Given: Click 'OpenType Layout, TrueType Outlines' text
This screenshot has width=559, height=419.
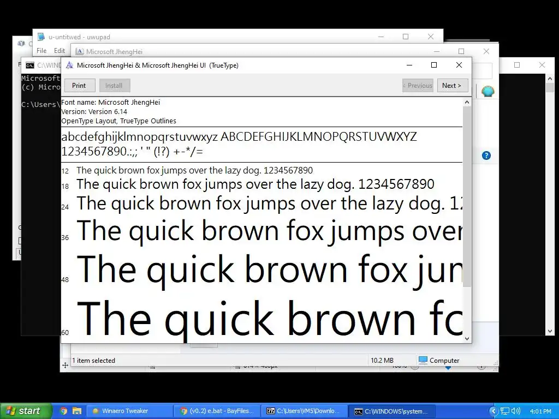Looking at the screenshot, I should [118, 121].
